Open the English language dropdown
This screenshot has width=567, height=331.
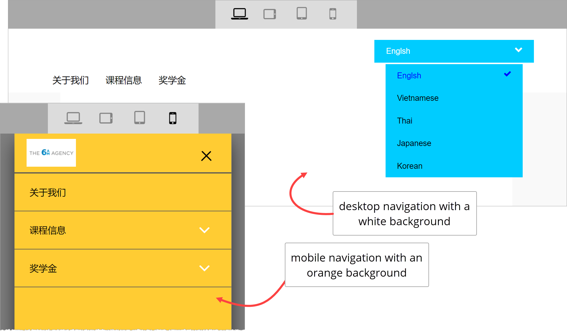point(454,51)
